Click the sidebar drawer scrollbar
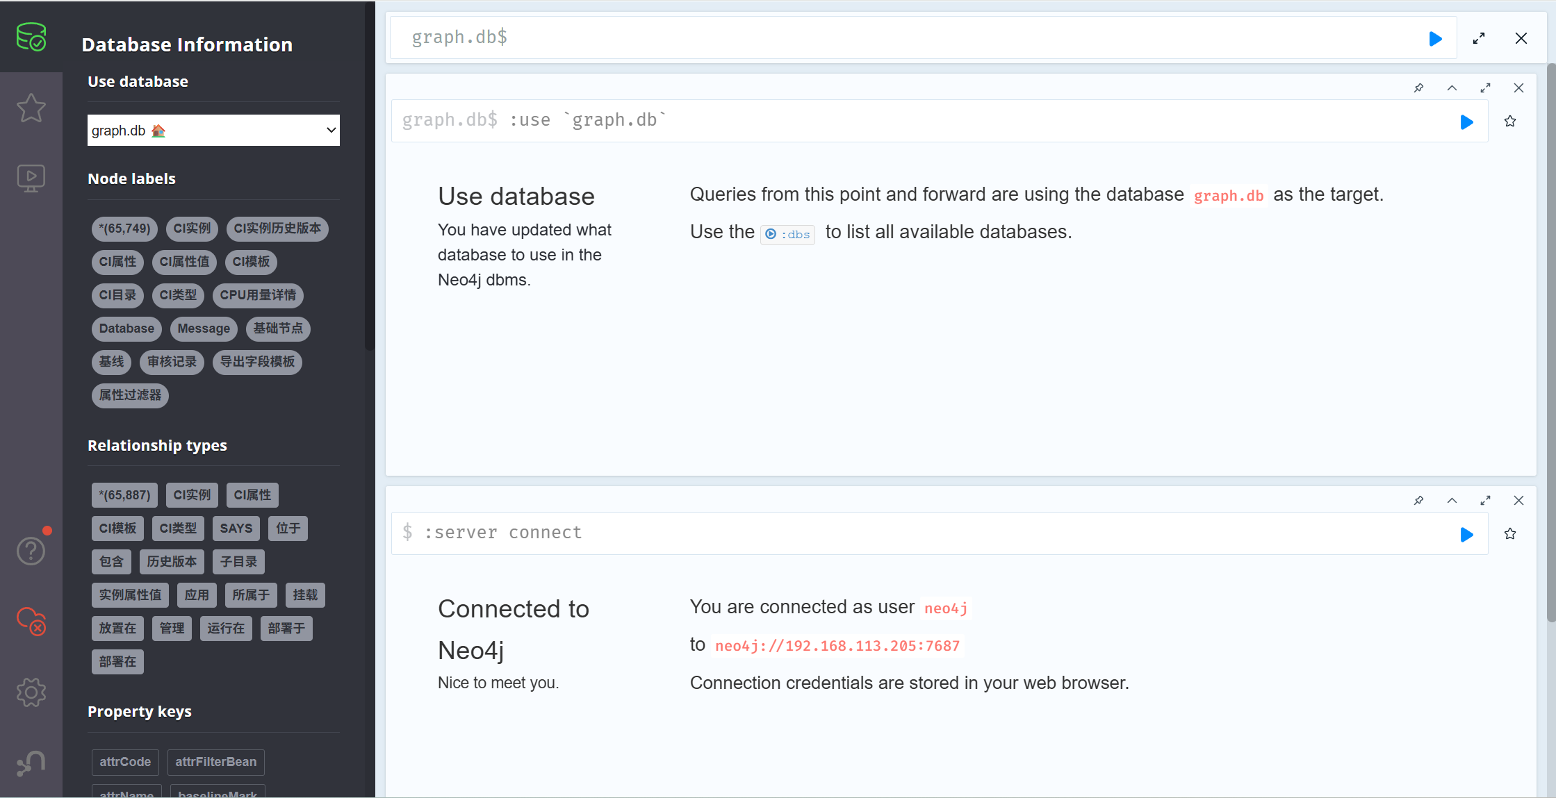Image resolution: width=1556 pixels, height=798 pixels. click(x=370, y=176)
